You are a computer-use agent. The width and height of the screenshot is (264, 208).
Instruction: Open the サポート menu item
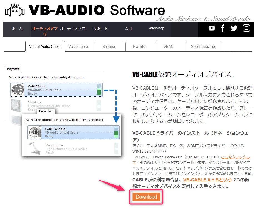point(100,29)
